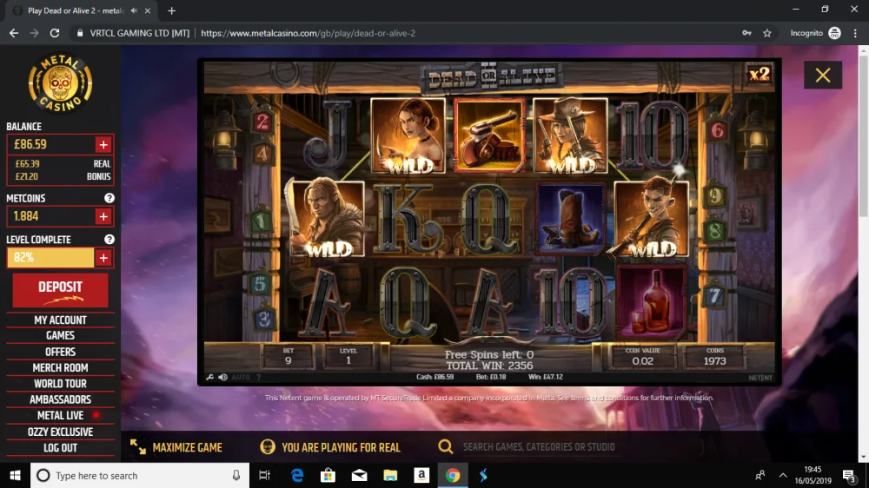Screen dimensions: 869x488
Task: Click the Level Complete plus button
Action: click(x=103, y=258)
